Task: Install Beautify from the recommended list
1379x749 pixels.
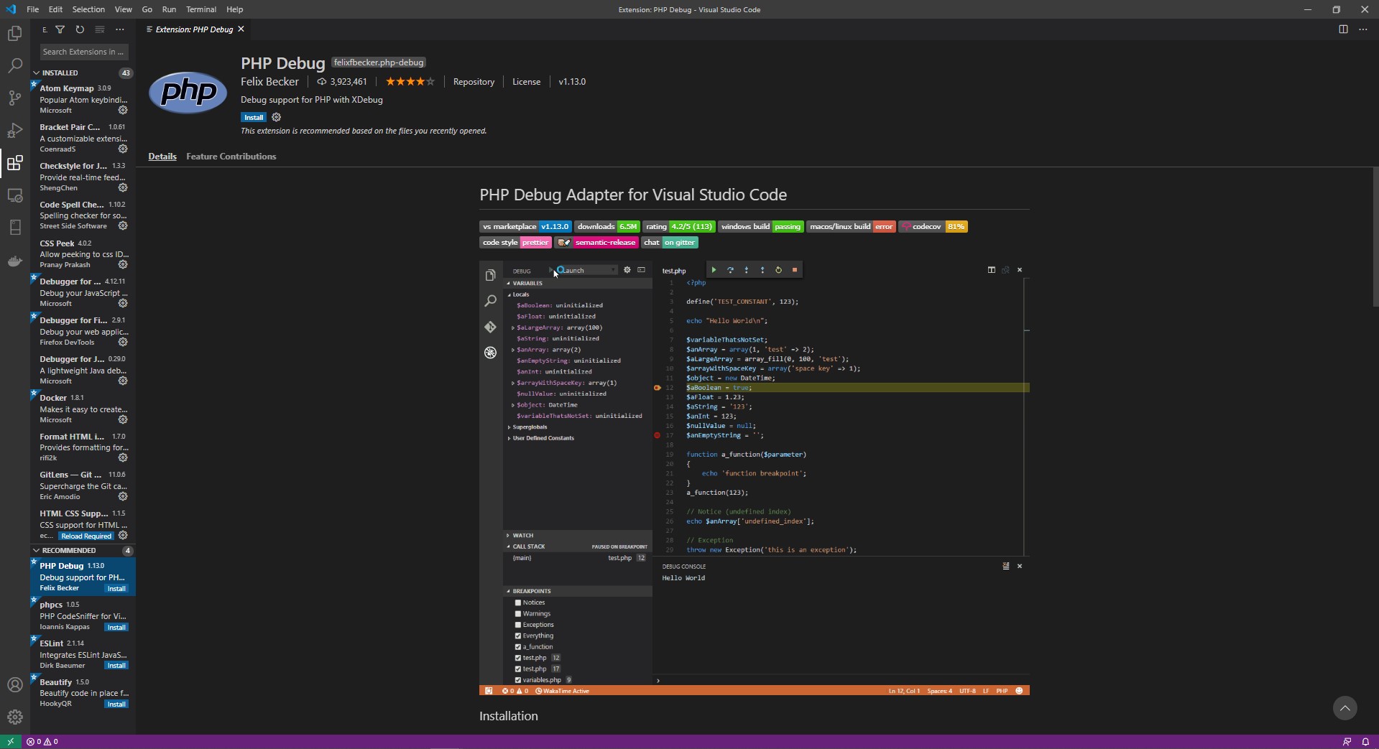Action: tap(116, 704)
